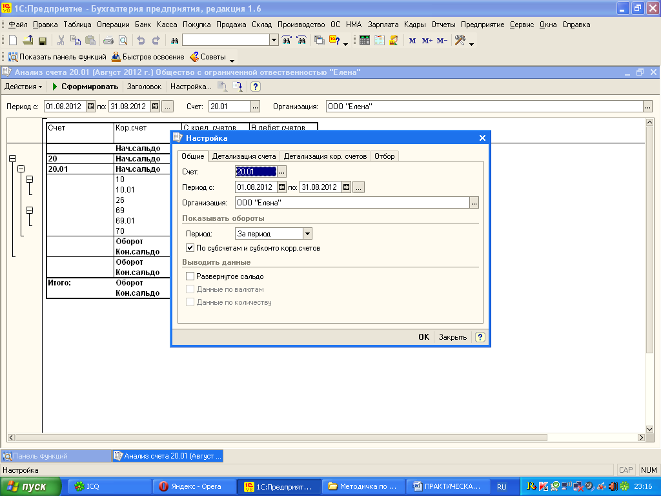Open the Сервис menu
Viewport: 661px width, 496px height.
[522, 25]
